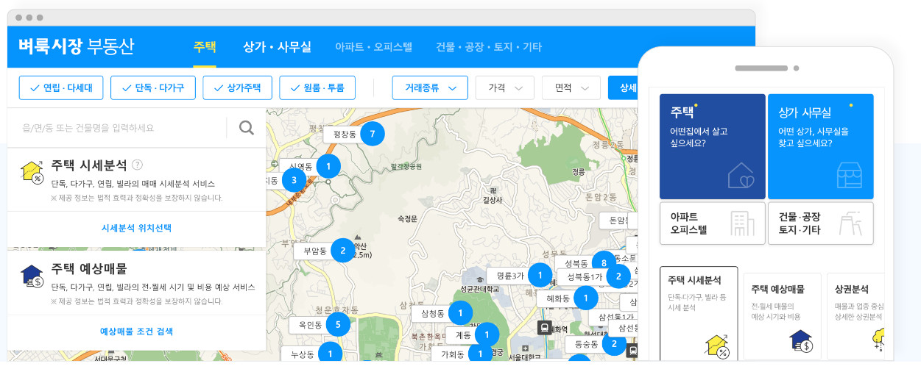The width and height of the screenshot is (921, 369).
Task: Tap the store icon in the phone's 상가 사무실 tile
Action: [849, 176]
